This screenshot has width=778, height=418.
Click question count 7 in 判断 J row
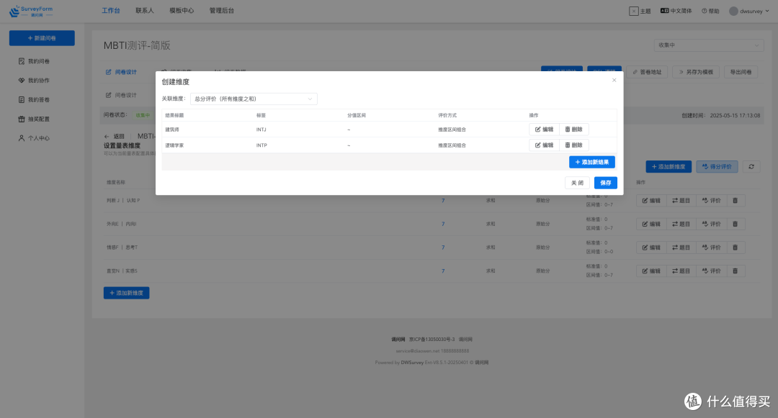(443, 201)
